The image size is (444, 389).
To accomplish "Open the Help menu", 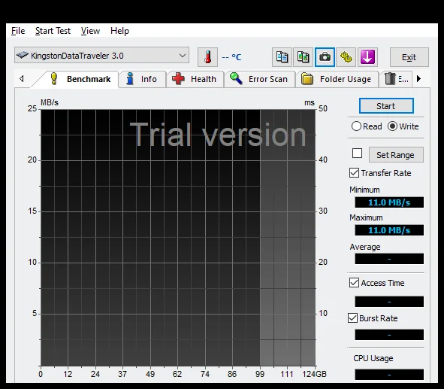I will 119,31.
